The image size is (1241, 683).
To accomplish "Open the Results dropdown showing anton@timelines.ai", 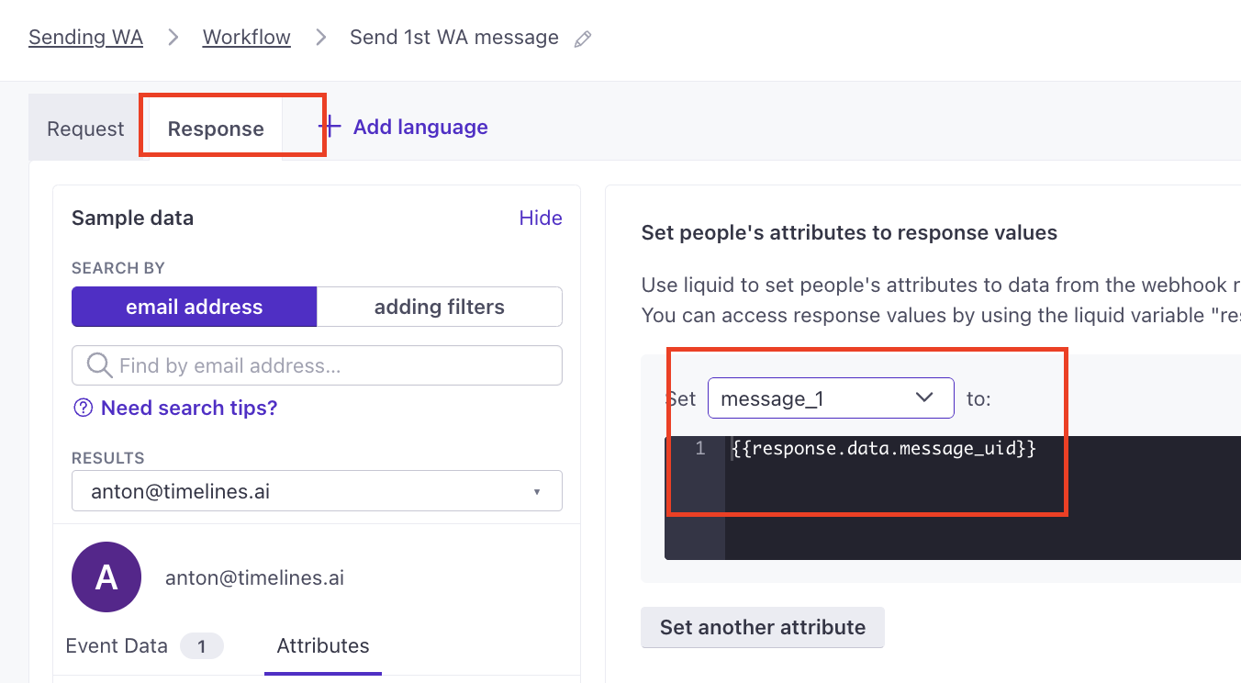I will tap(317, 491).
